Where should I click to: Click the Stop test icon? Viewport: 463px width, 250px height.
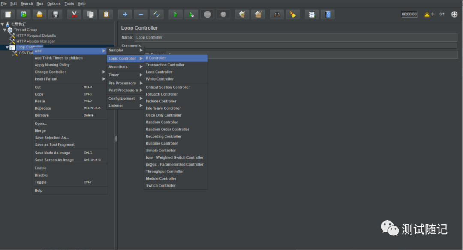point(207,14)
